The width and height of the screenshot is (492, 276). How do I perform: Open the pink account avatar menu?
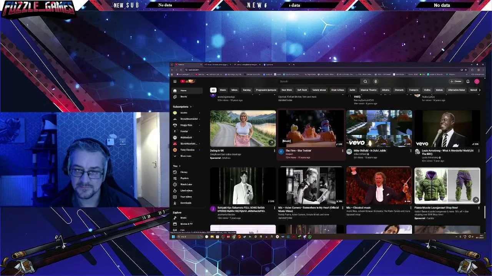tap(477, 81)
